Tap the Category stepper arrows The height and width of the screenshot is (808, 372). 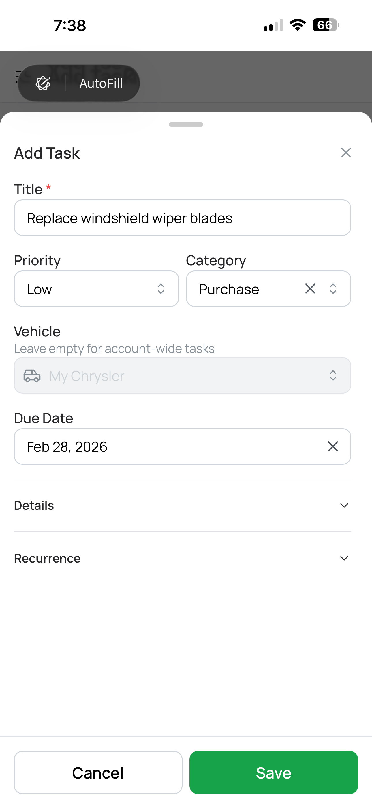[333, 289]
